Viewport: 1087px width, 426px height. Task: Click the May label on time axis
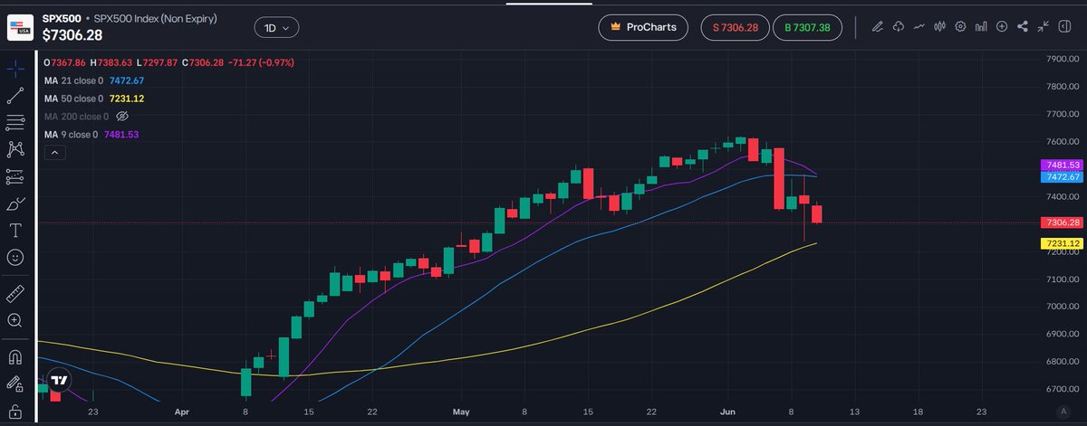point(461,410)
